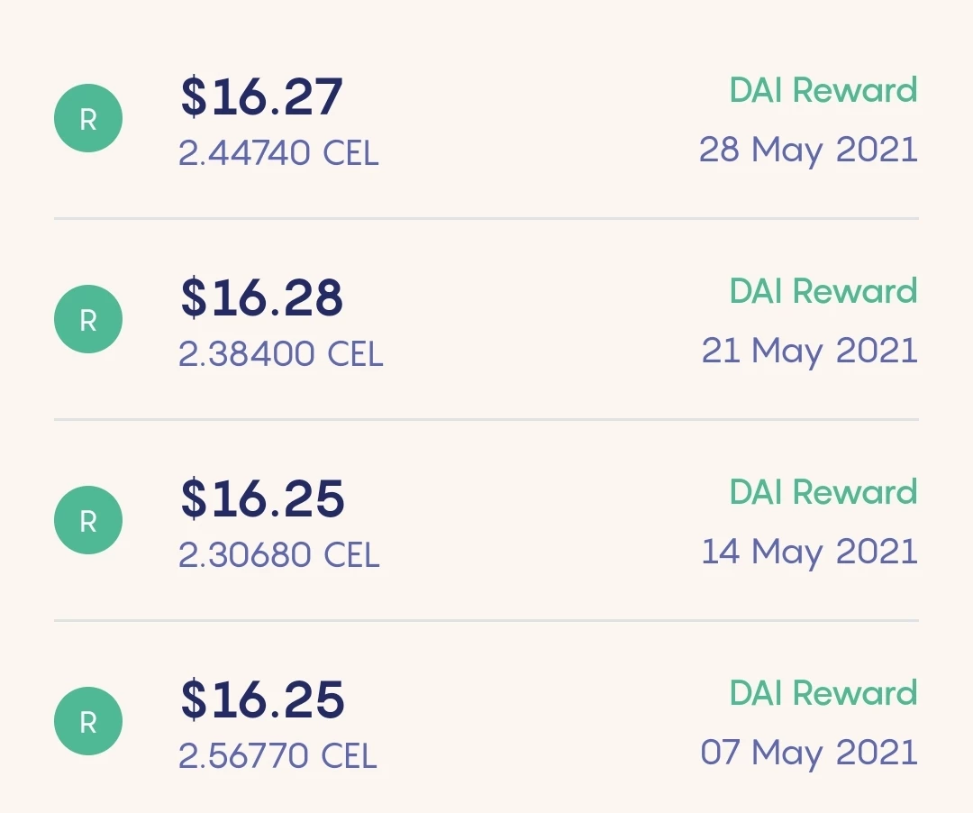The width and height of the screenshot is (973, 813).
Task: Select the 07 May 2021 date
Action: [x=809, y=754]
